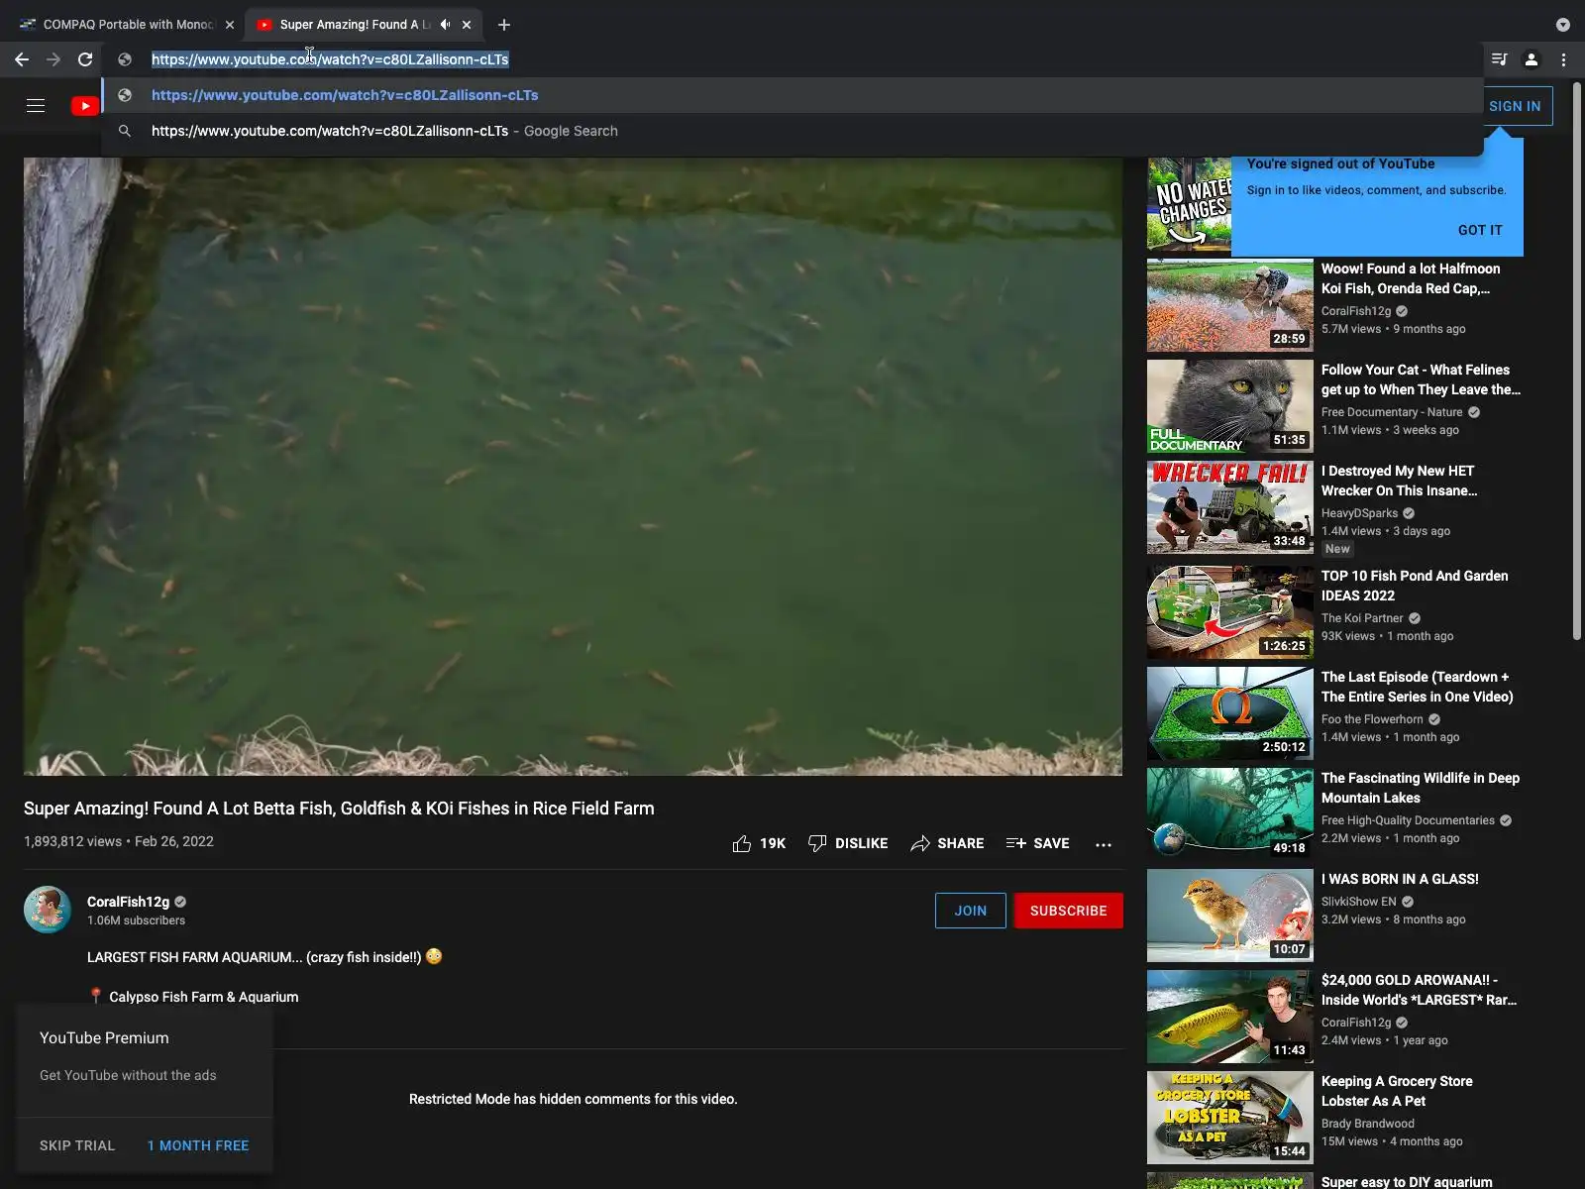Open the NO WATER CHANGES video thumbnail

1189,204
